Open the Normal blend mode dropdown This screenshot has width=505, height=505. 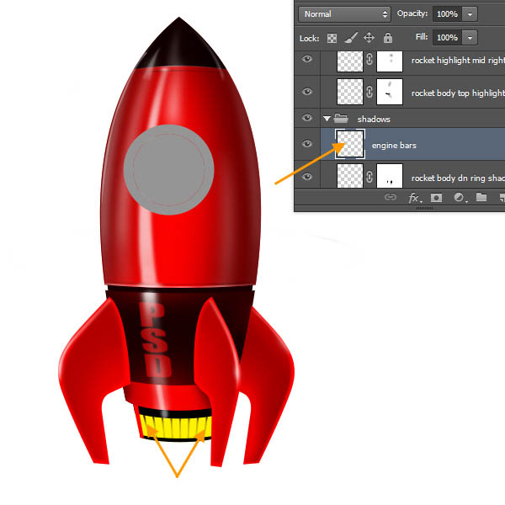(x=346, y=14)
